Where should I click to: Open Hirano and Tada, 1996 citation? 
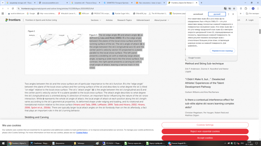click(x=85, y=105)
